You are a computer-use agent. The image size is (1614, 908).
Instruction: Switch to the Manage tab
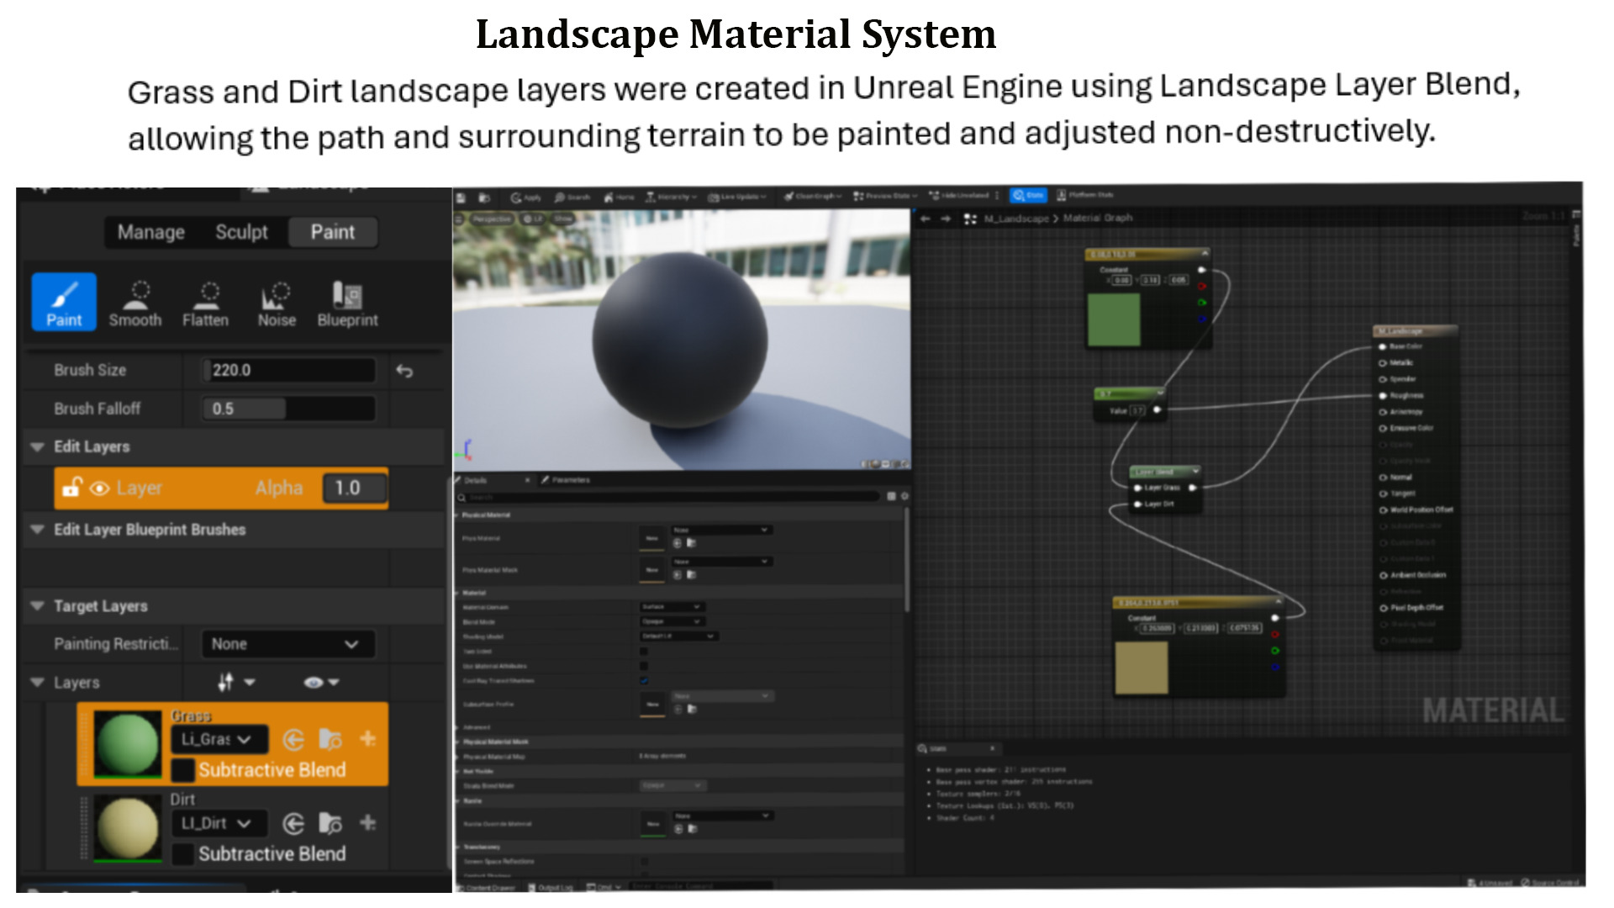click(151, 233)
